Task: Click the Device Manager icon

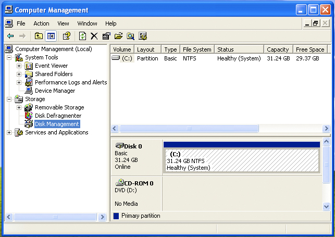Action: [29, 91]
